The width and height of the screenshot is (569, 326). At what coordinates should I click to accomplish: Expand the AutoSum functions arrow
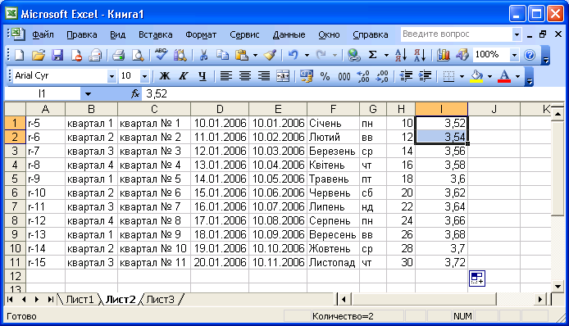coord(386,55)
